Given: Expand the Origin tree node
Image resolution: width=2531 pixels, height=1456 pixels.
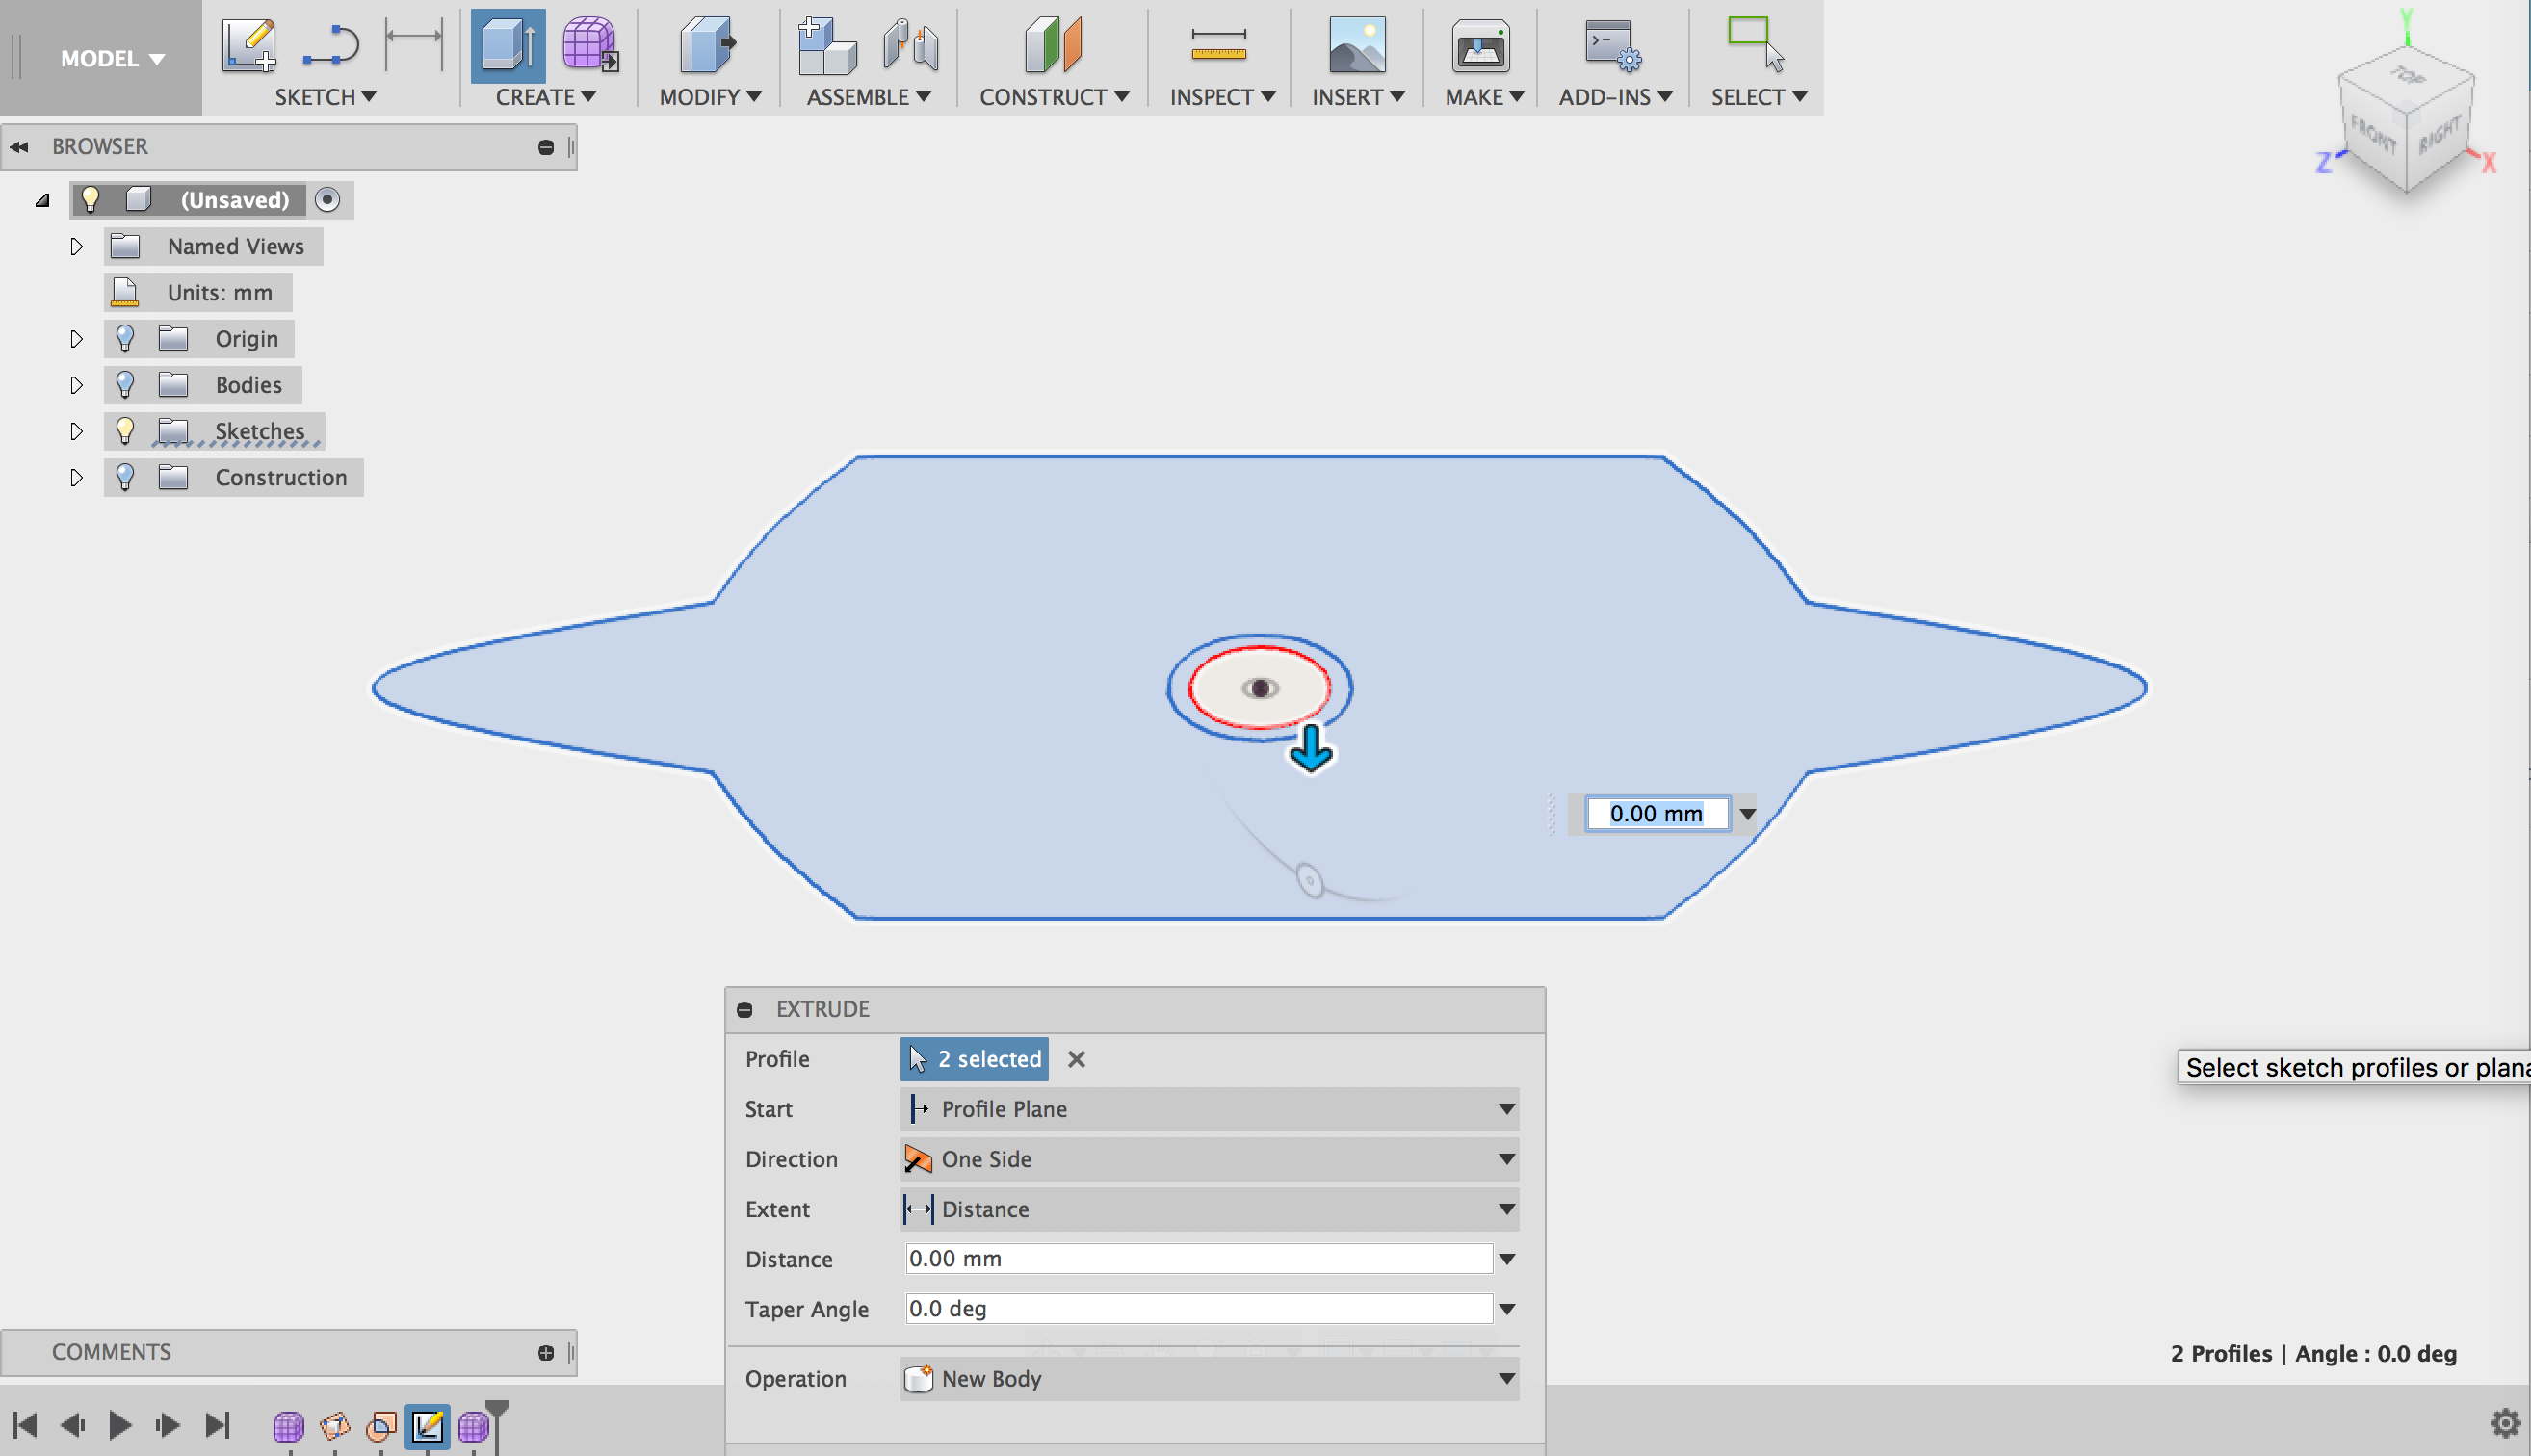Looking at the screenshot, I should [76, 339].
